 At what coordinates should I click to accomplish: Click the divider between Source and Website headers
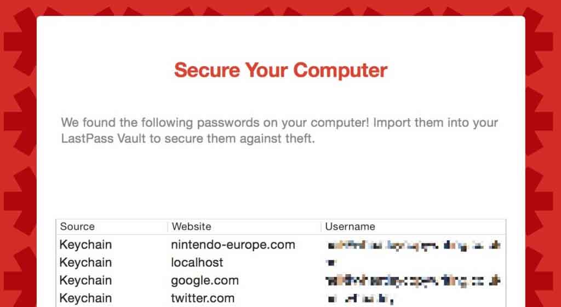(x=168, y=227)
